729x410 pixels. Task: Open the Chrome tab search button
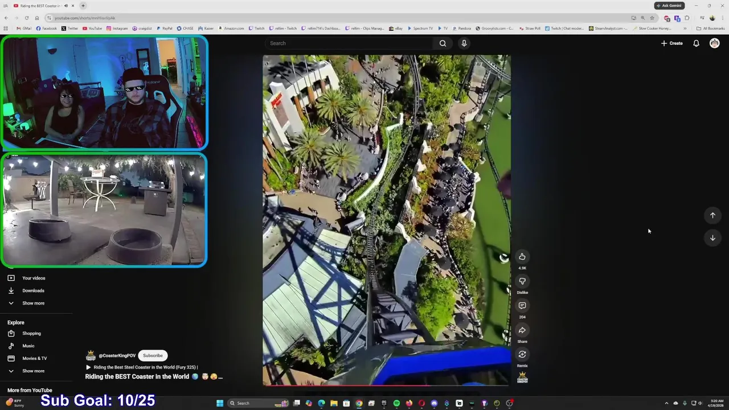6,6
